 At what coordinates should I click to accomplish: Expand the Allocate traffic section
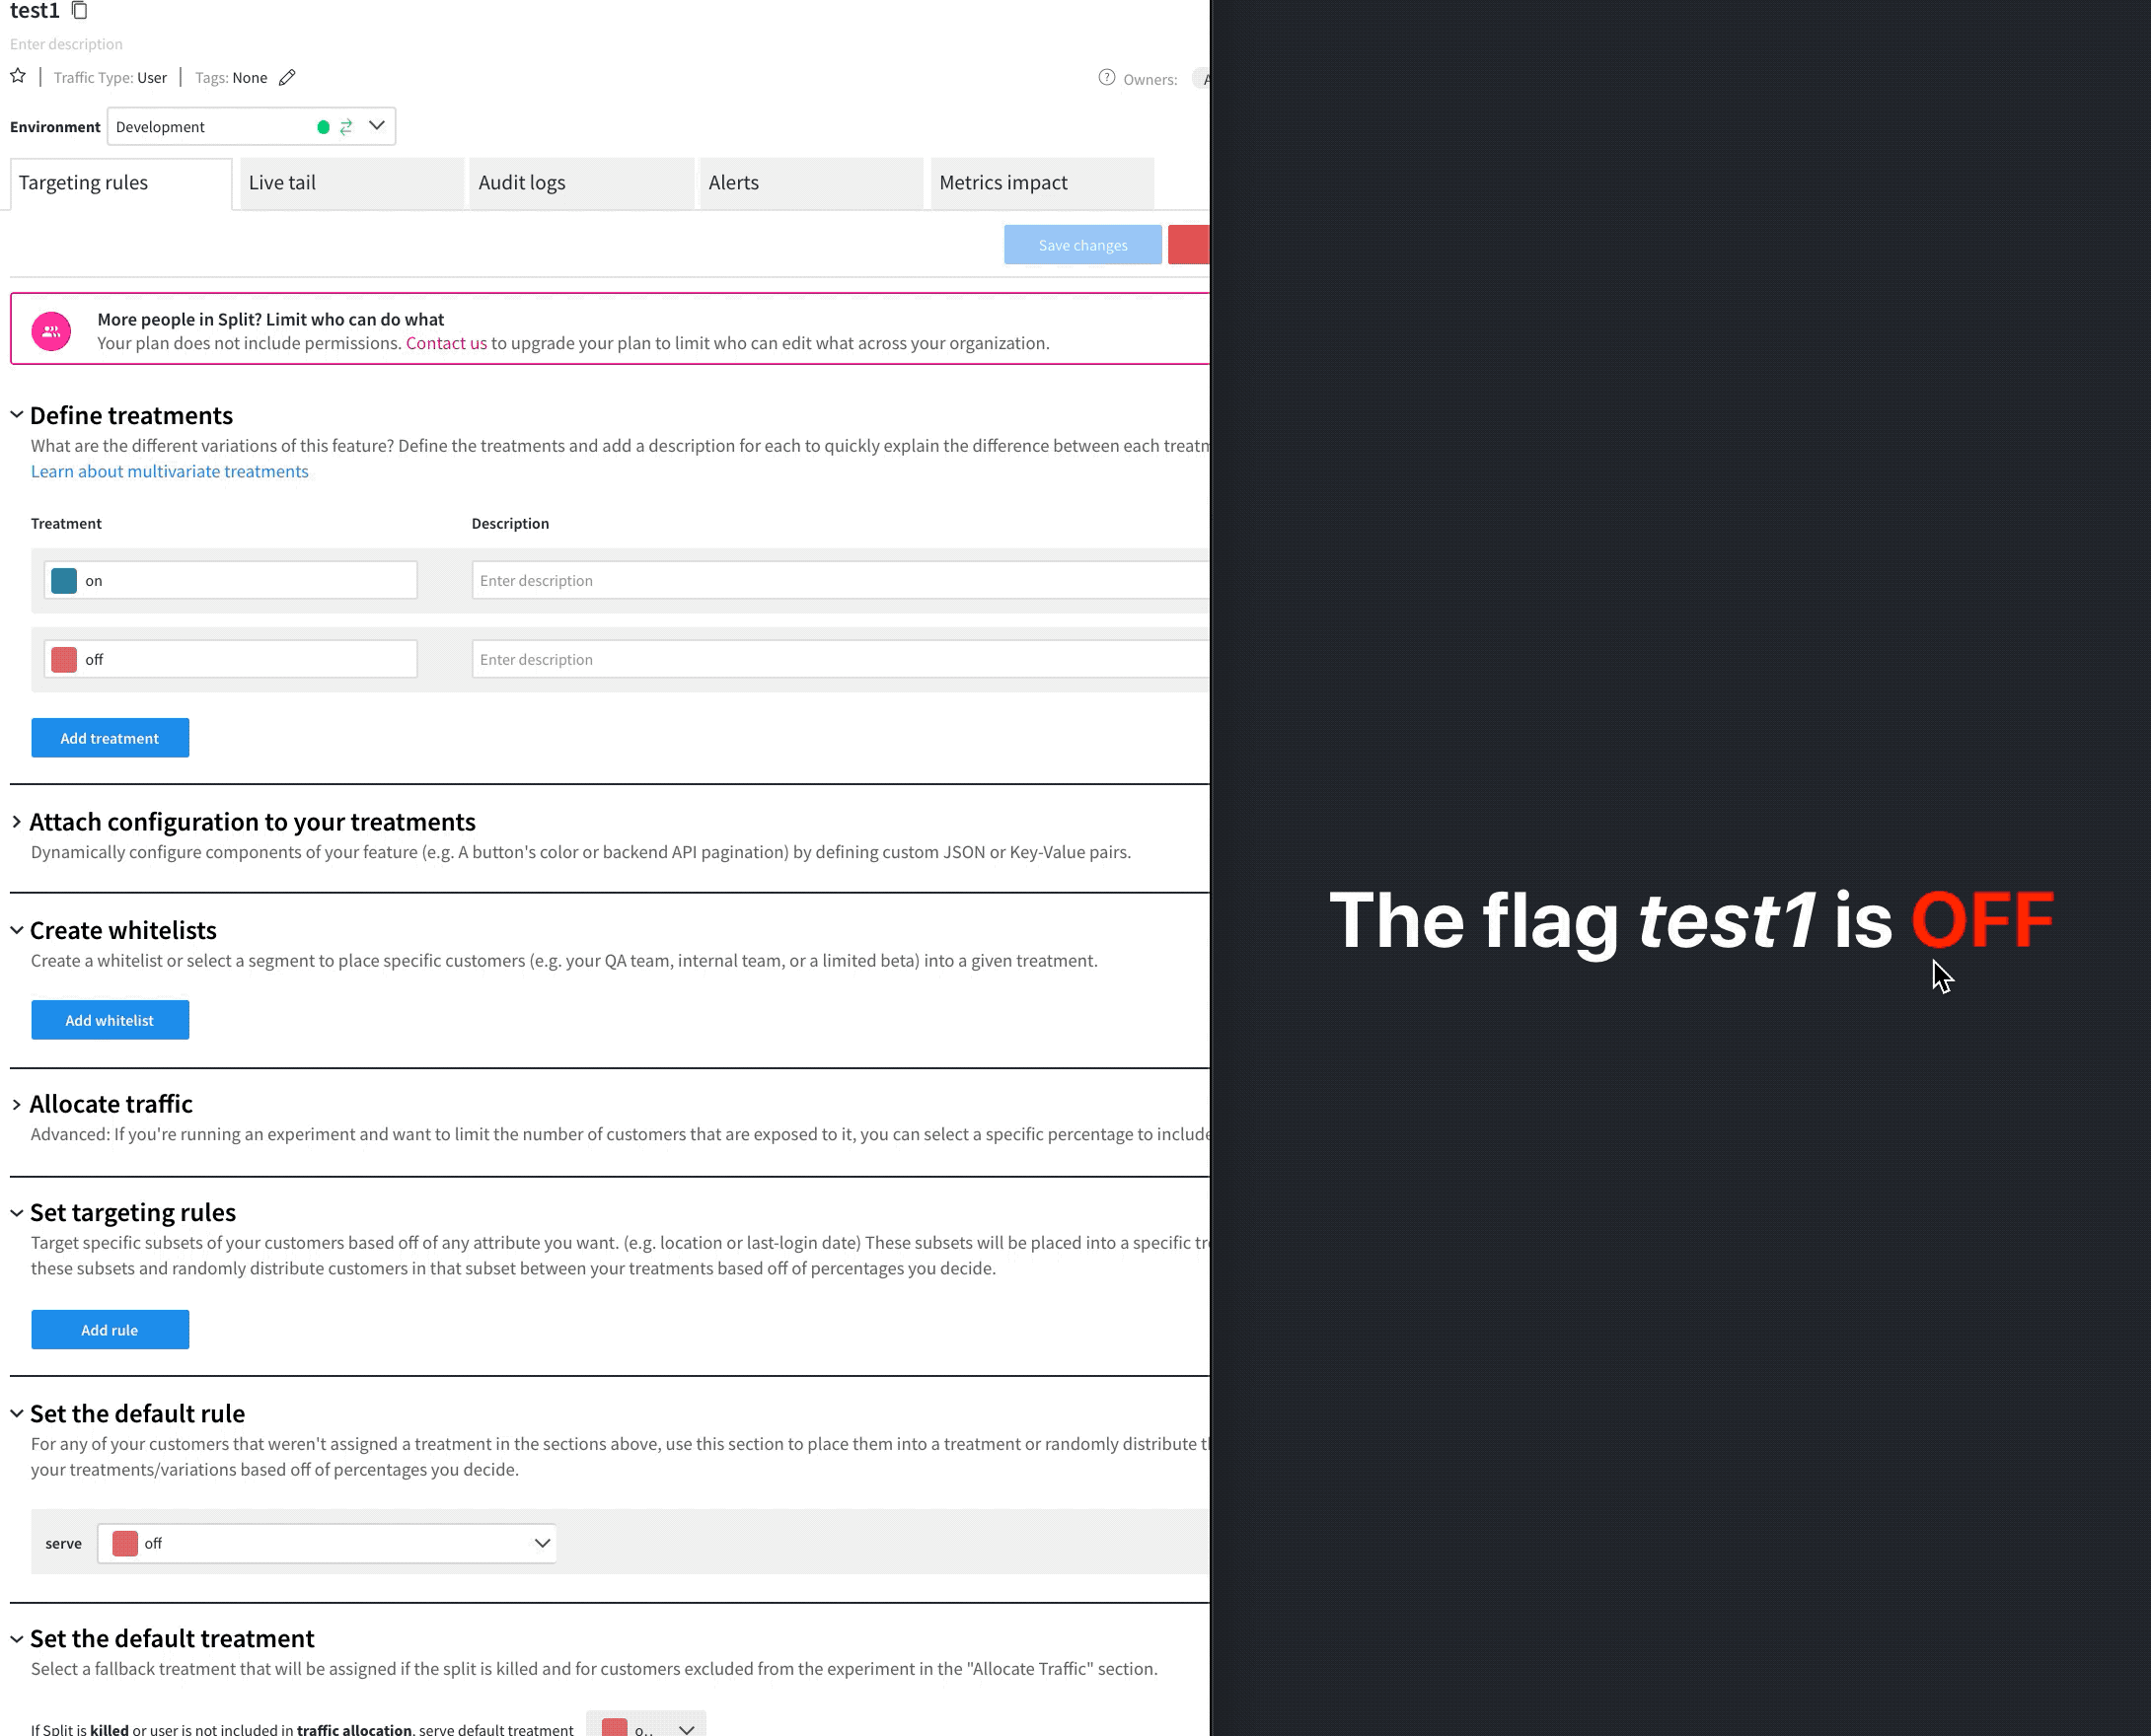click(x=17, y=1104)
